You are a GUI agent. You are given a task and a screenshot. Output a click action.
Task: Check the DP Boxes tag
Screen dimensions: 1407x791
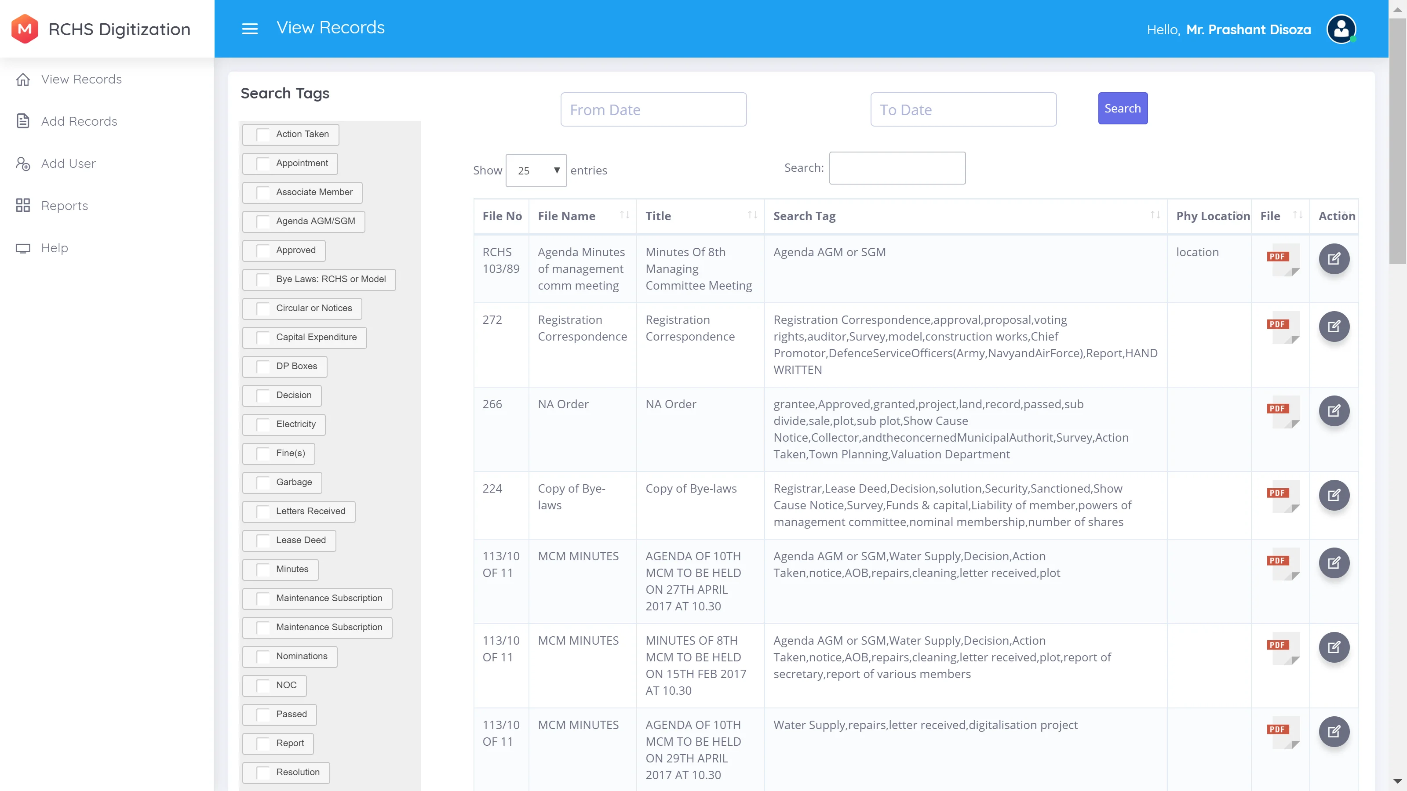click(x=263, y=367)
